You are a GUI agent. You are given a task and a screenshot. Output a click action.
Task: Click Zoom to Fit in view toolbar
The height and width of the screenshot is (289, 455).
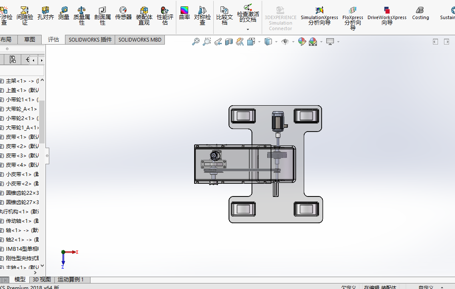[x=196, y=42]
